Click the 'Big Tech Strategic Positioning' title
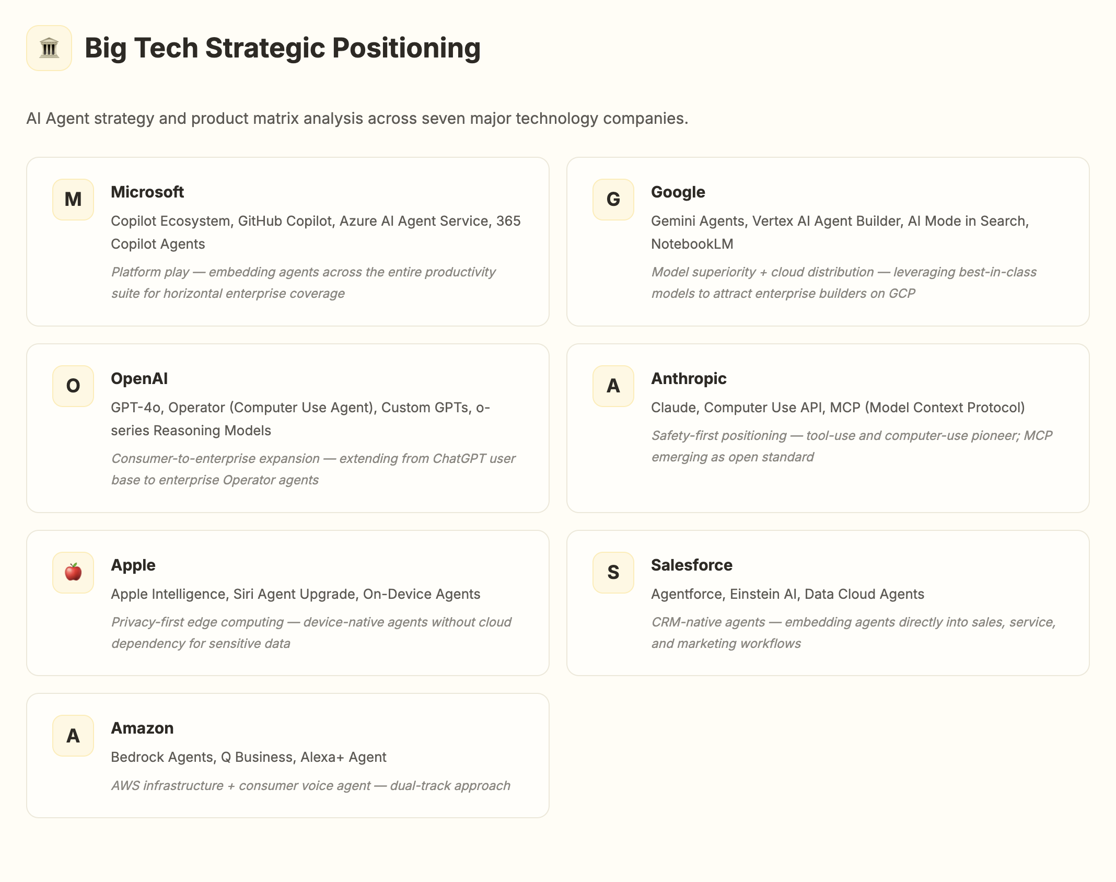1116x882 pixels. click(282, 48)
